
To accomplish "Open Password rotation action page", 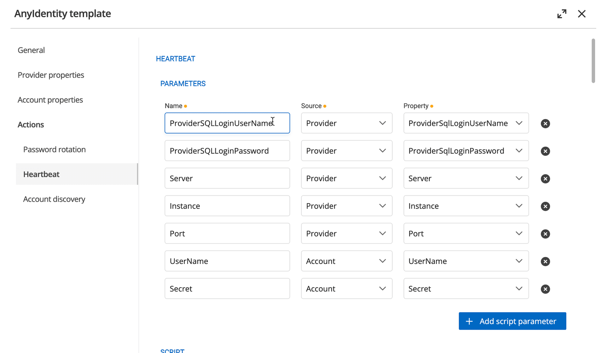I will click(54, 149).
